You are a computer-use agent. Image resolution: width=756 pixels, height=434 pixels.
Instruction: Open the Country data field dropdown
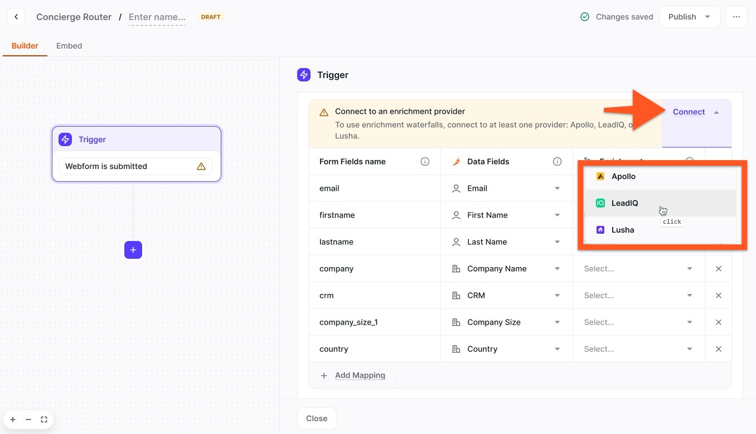(x=506, y=349)
